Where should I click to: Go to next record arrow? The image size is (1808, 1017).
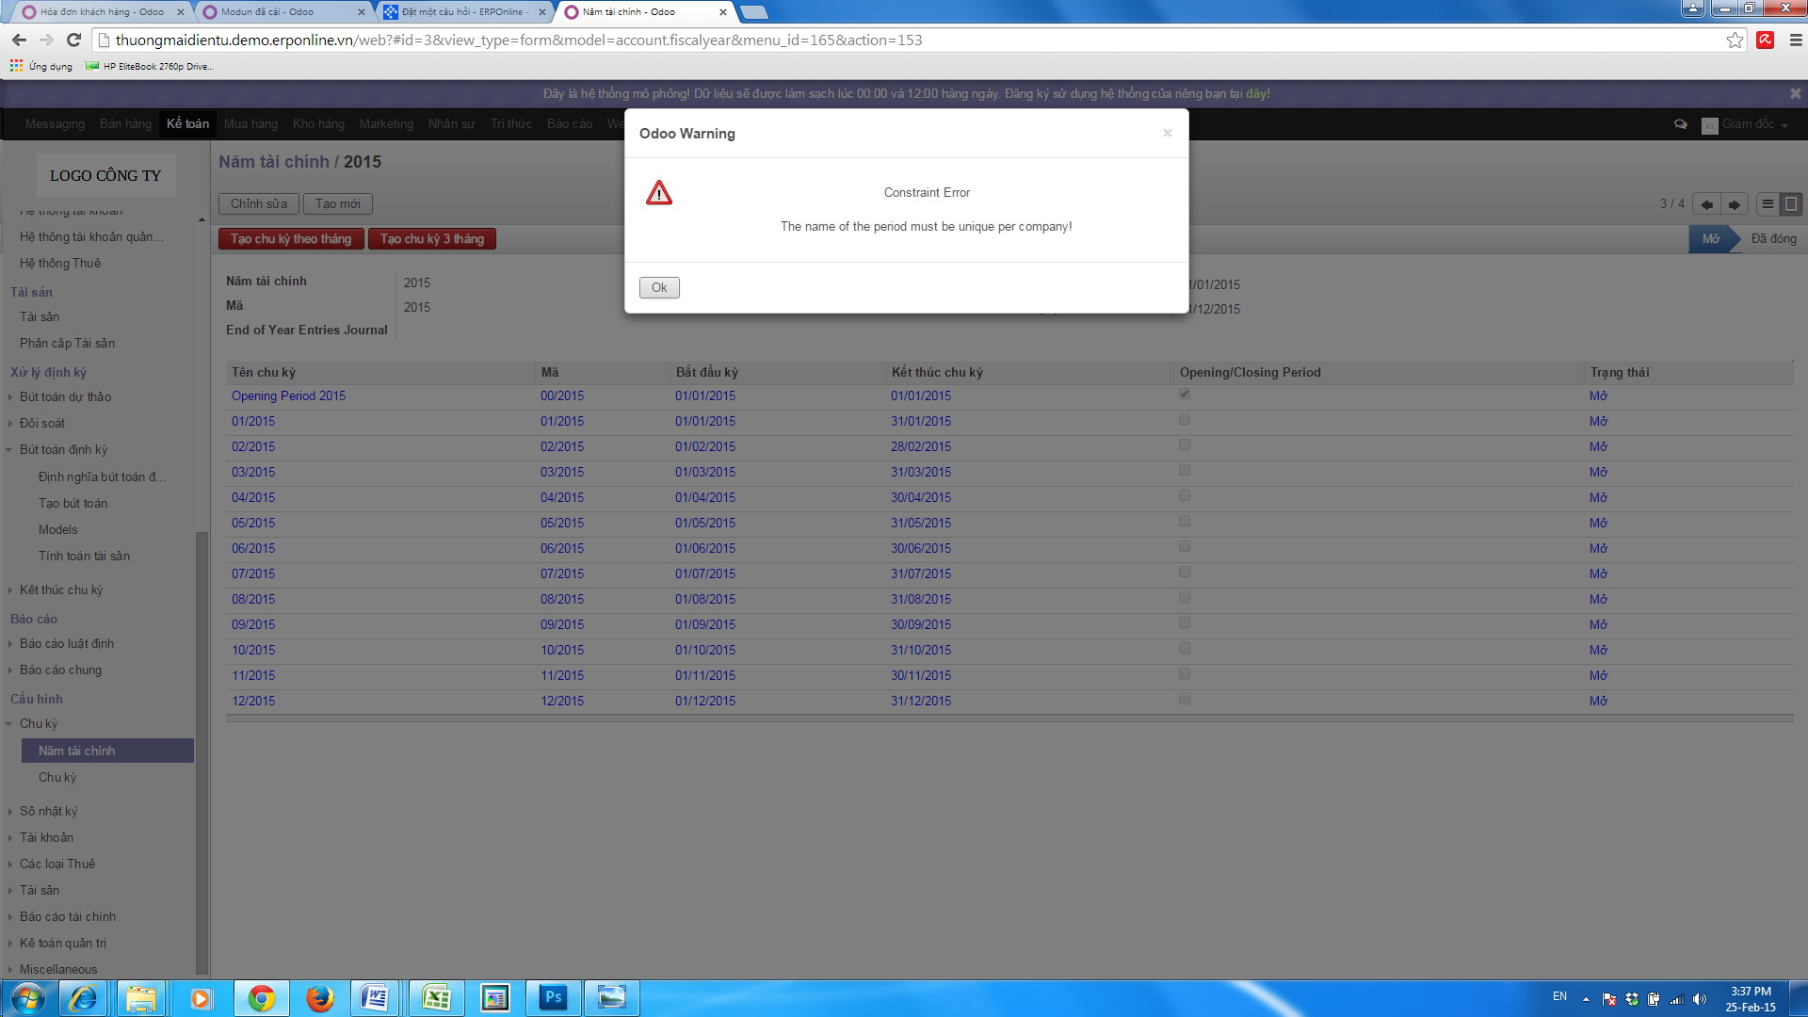(x=1735, y=204)
